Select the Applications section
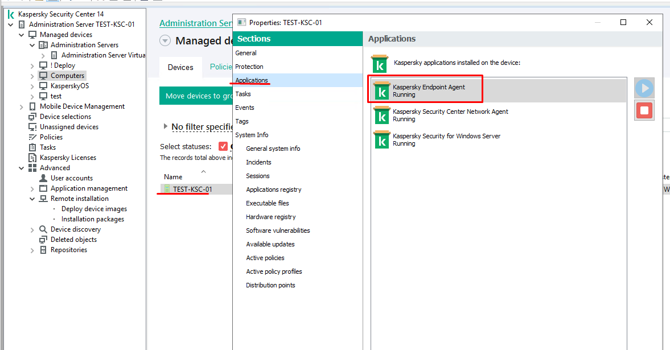This screenshot has width=670, height=350. 298,80
